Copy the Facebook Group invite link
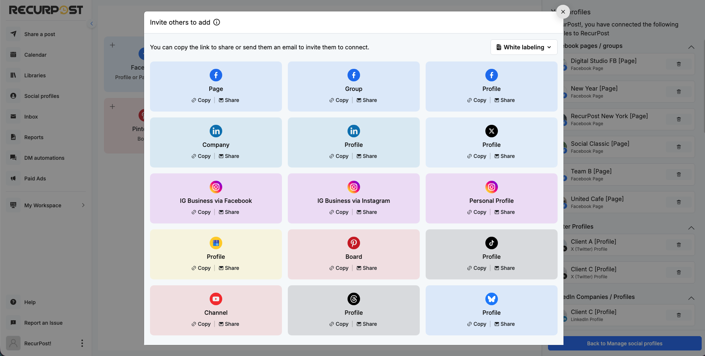The image size is (705, 356). coord(339,100)
